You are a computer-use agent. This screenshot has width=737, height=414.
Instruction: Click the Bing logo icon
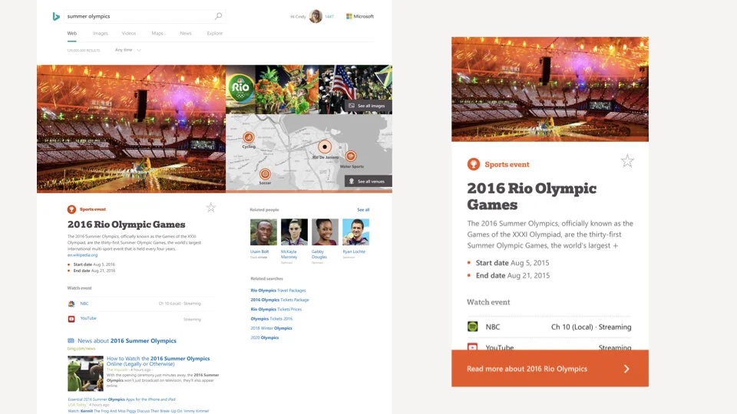[x=56, y=16]
